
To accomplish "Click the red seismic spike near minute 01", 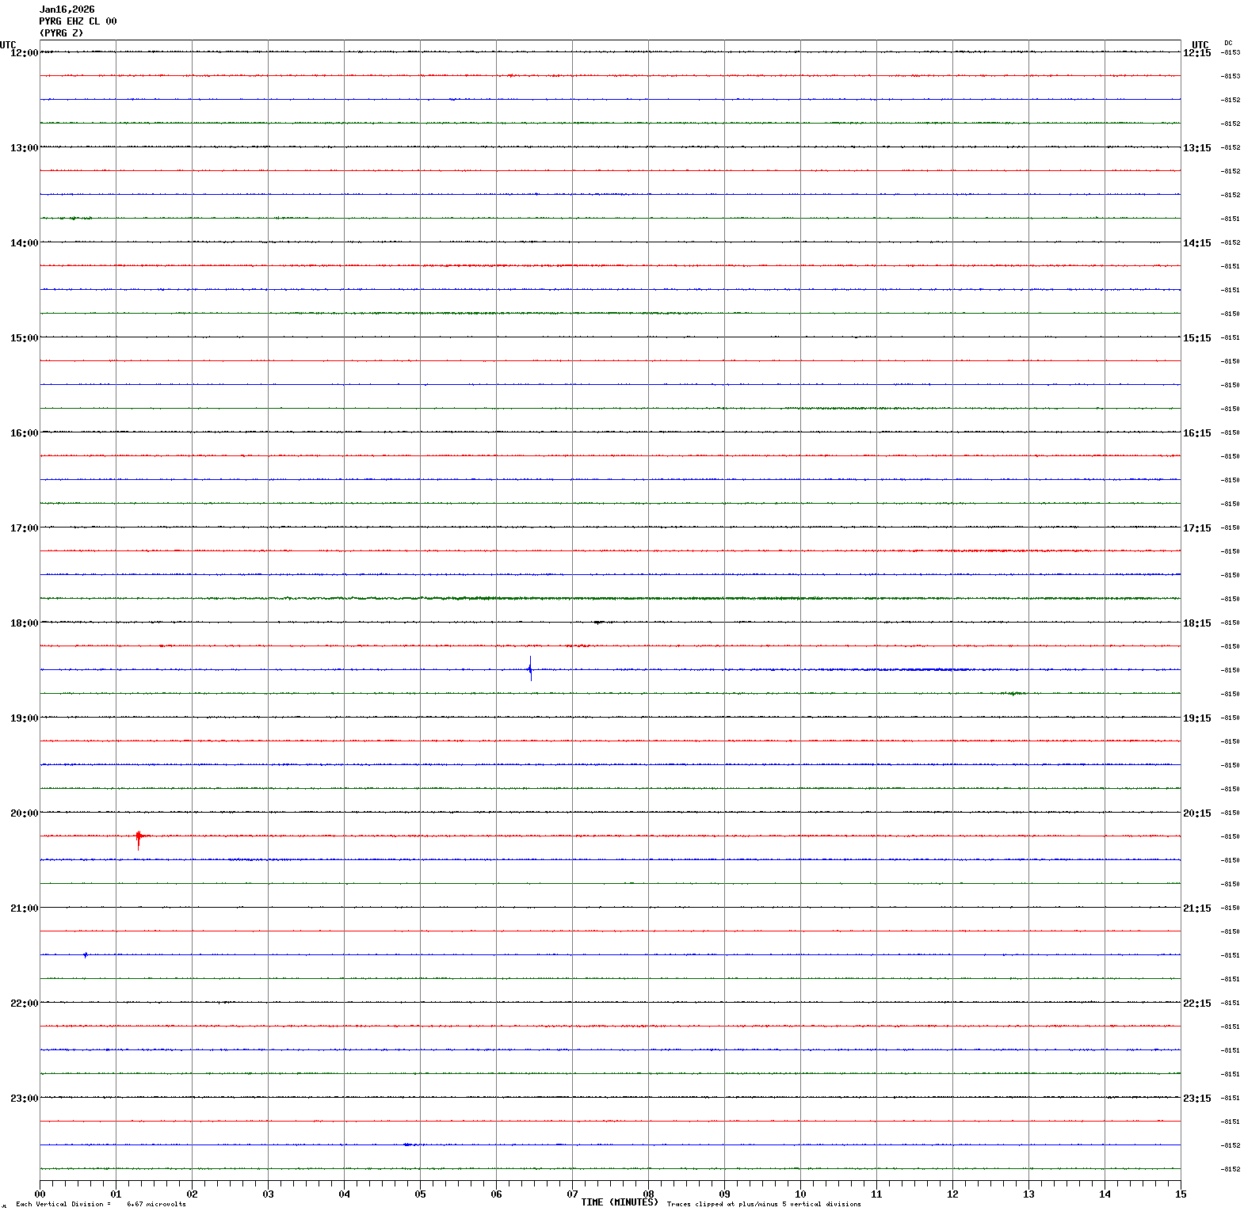I will click(x=139, y=837).
